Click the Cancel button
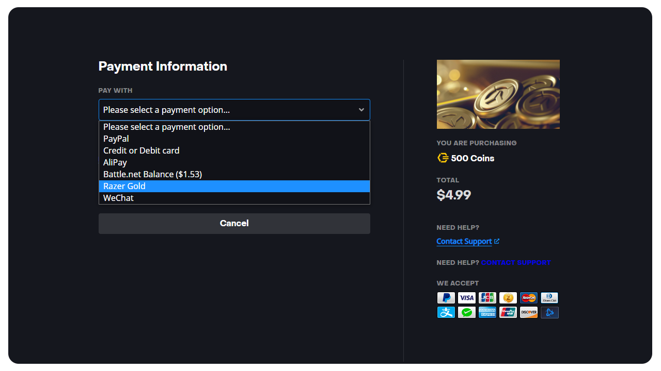The image size is (661, 371). coord(234,224)
